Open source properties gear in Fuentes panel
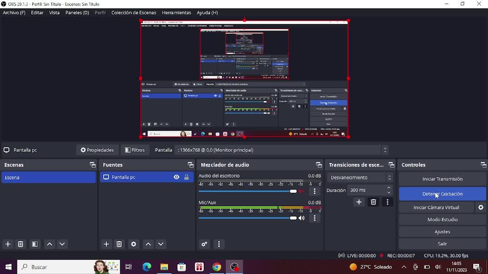 click(134, 244)
